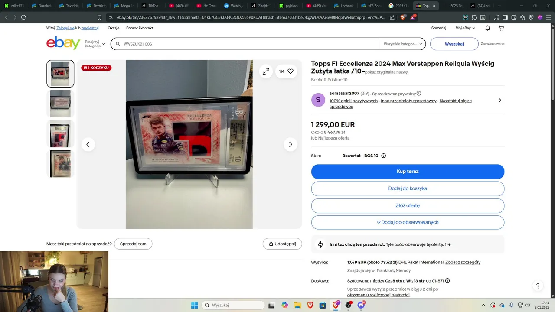Switch to the pajalock browser tab

[x=290, y=6]
